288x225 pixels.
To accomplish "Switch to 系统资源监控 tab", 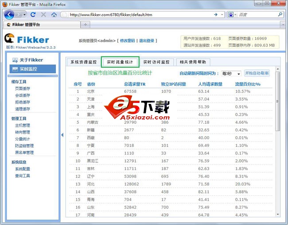I will 84,62.
